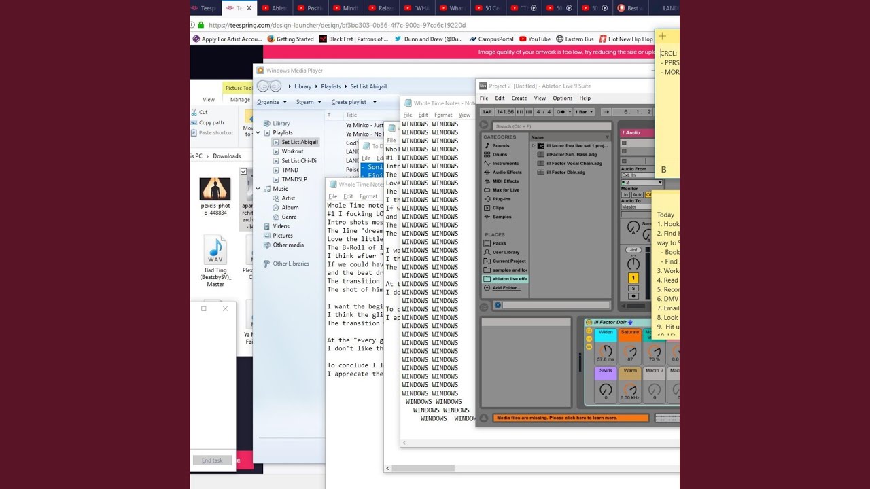Click the hand icon on ill Factor Dblr
Viewport: 870px width, 489px height.
click(x=630, y=322)
